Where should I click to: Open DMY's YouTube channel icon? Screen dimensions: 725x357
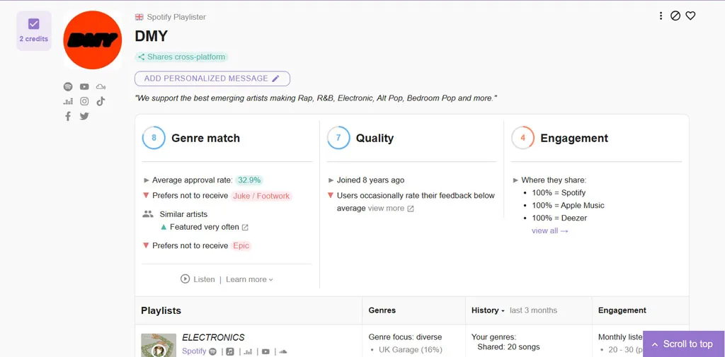[84, 86]
